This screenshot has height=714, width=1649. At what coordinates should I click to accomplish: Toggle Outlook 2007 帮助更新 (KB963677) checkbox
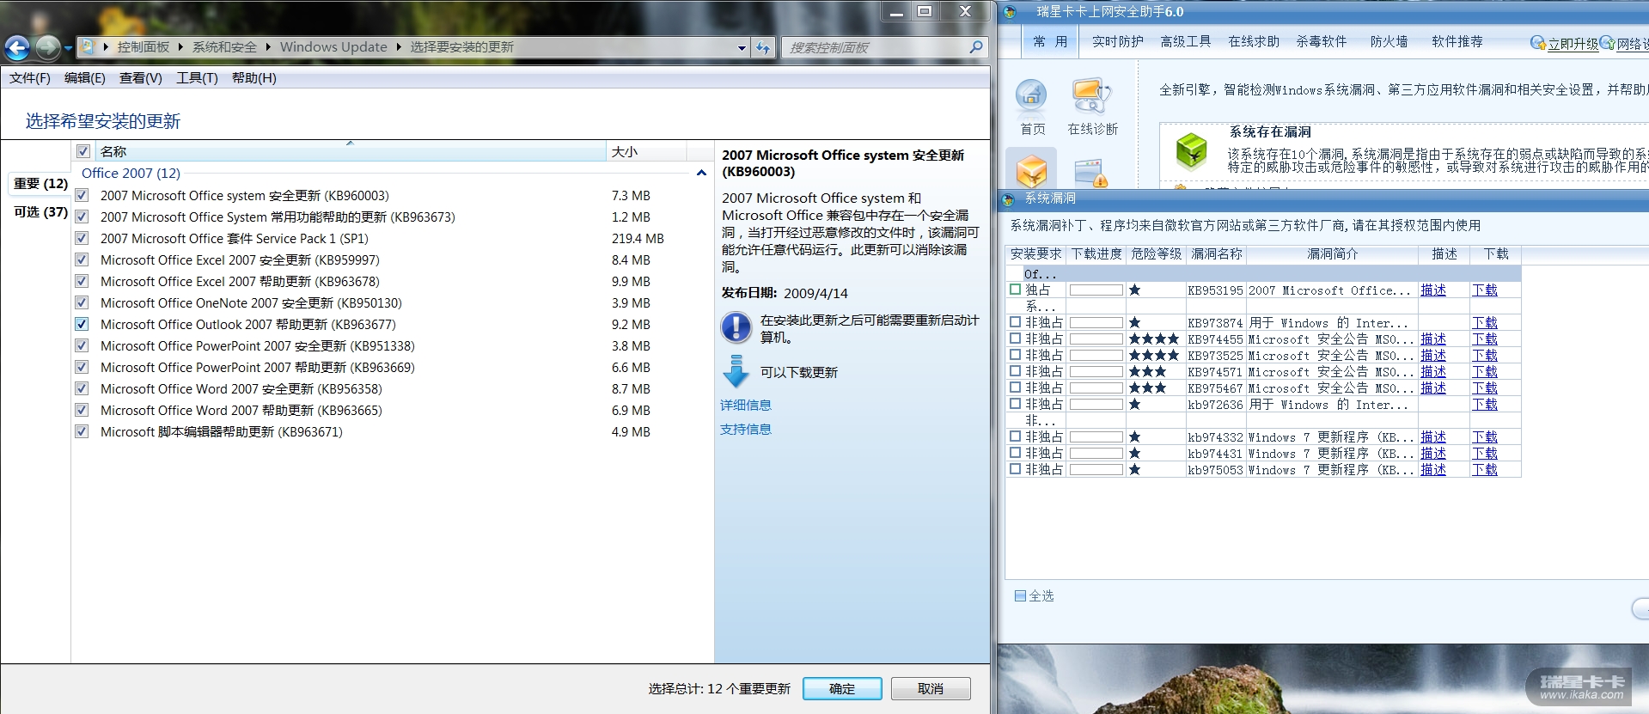[x=82, y=324]
